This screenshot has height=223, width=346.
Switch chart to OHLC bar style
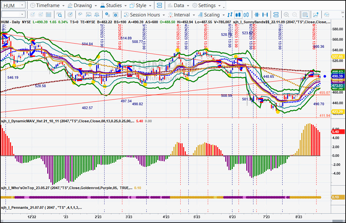click(x=230, y=15)
